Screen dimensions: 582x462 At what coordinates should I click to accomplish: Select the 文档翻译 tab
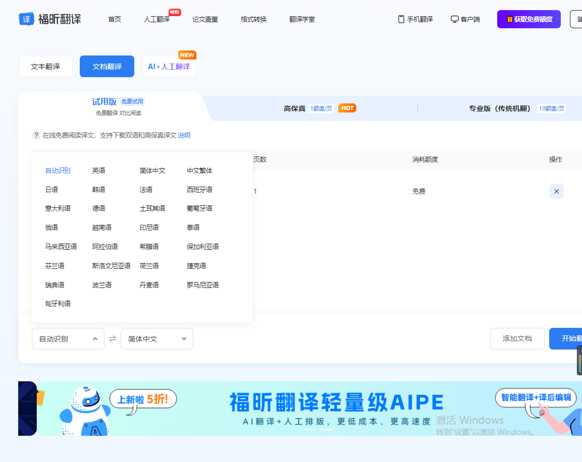[107, 67]
